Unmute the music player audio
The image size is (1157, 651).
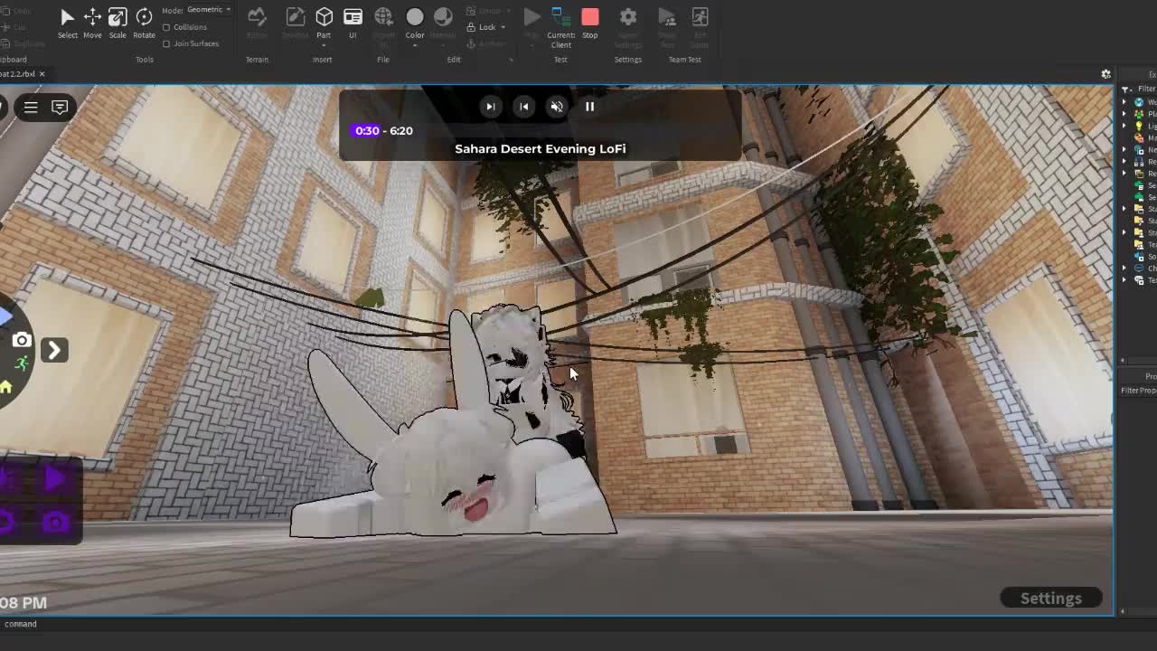[557, 107]
